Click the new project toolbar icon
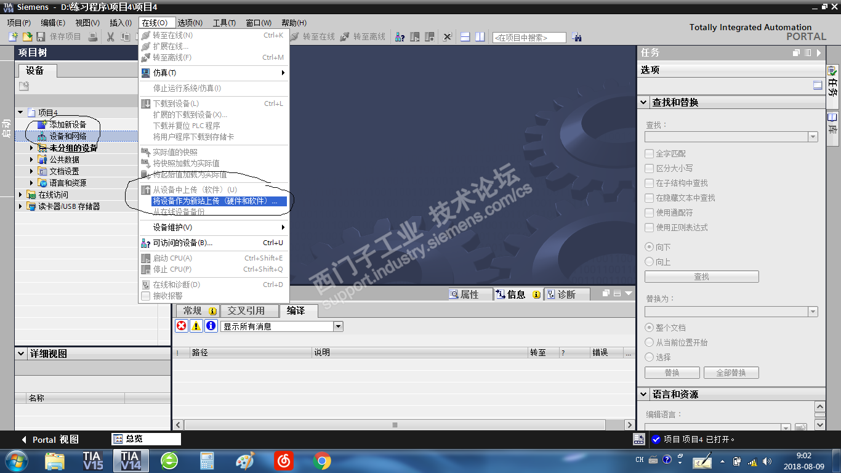This screenshot has width=841, height=473. 14,37
